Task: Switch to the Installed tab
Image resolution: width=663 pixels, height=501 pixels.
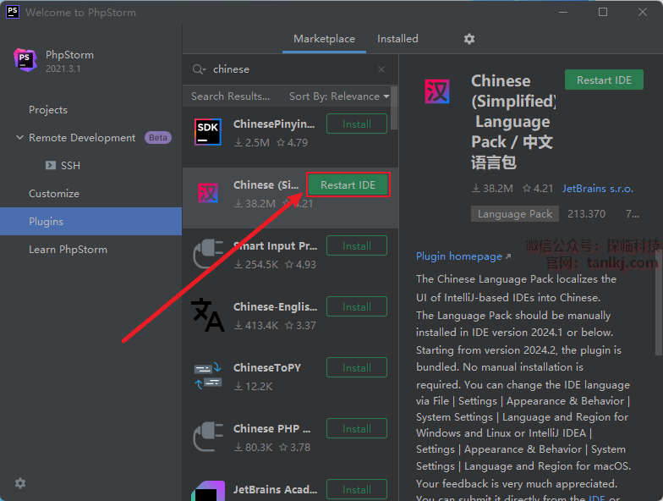Action: pos(397,39)
